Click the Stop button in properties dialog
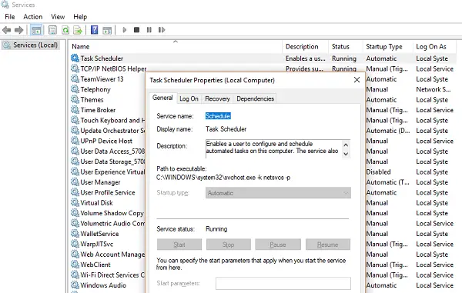 (x=229, y=245)
